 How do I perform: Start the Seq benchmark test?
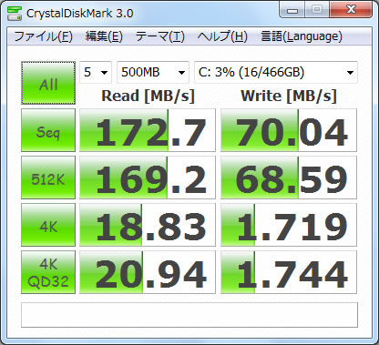click(x=48, y=130)
